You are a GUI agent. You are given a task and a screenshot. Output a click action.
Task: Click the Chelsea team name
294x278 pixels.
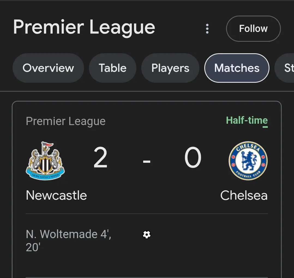point(244,196)
